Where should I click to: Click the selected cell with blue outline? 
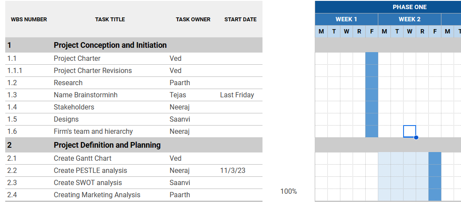pos(409,131)
